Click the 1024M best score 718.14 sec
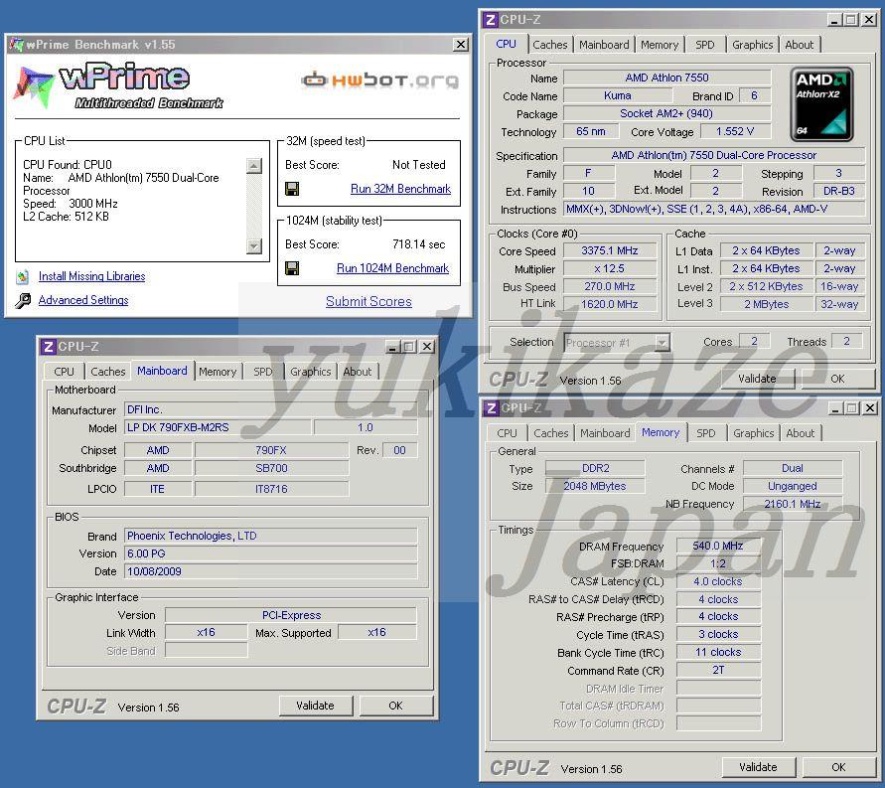 pyautogui.click(x=419, y=244)
